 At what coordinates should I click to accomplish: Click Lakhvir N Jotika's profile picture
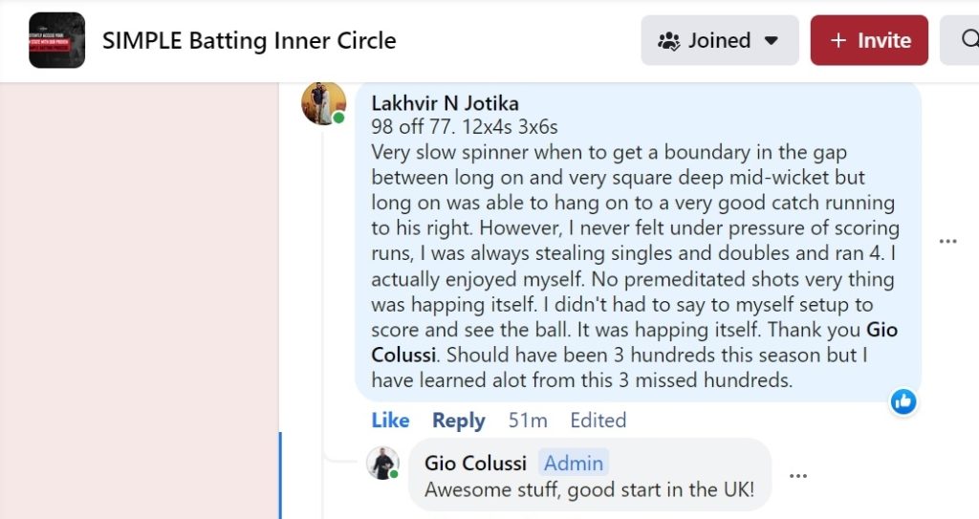click(x=323, y=102)
